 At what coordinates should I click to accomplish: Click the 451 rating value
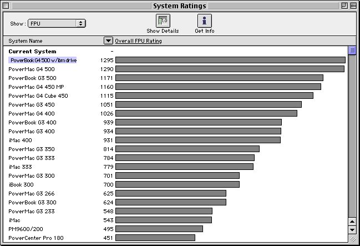coord(108,238)
